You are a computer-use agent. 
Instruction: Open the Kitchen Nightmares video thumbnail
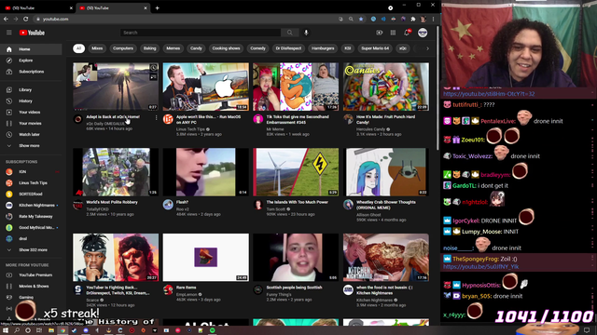tap(385, 258)
